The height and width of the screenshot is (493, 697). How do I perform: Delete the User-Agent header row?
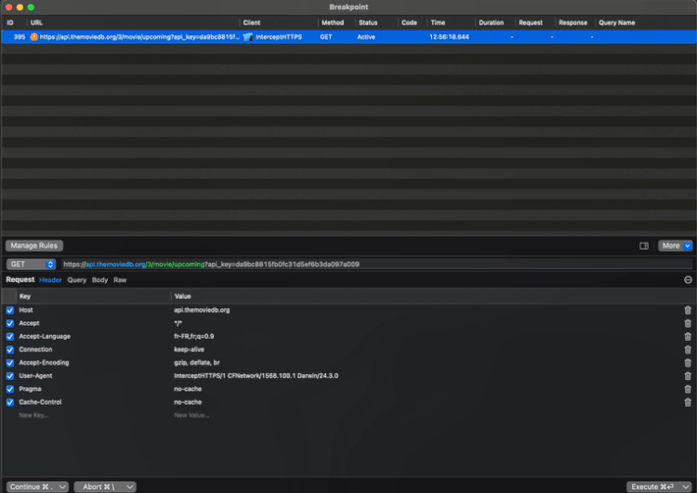[687, 376]
